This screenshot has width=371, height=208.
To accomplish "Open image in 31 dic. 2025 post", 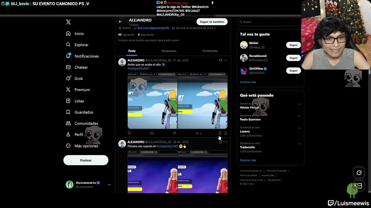I will click(177, 101).
